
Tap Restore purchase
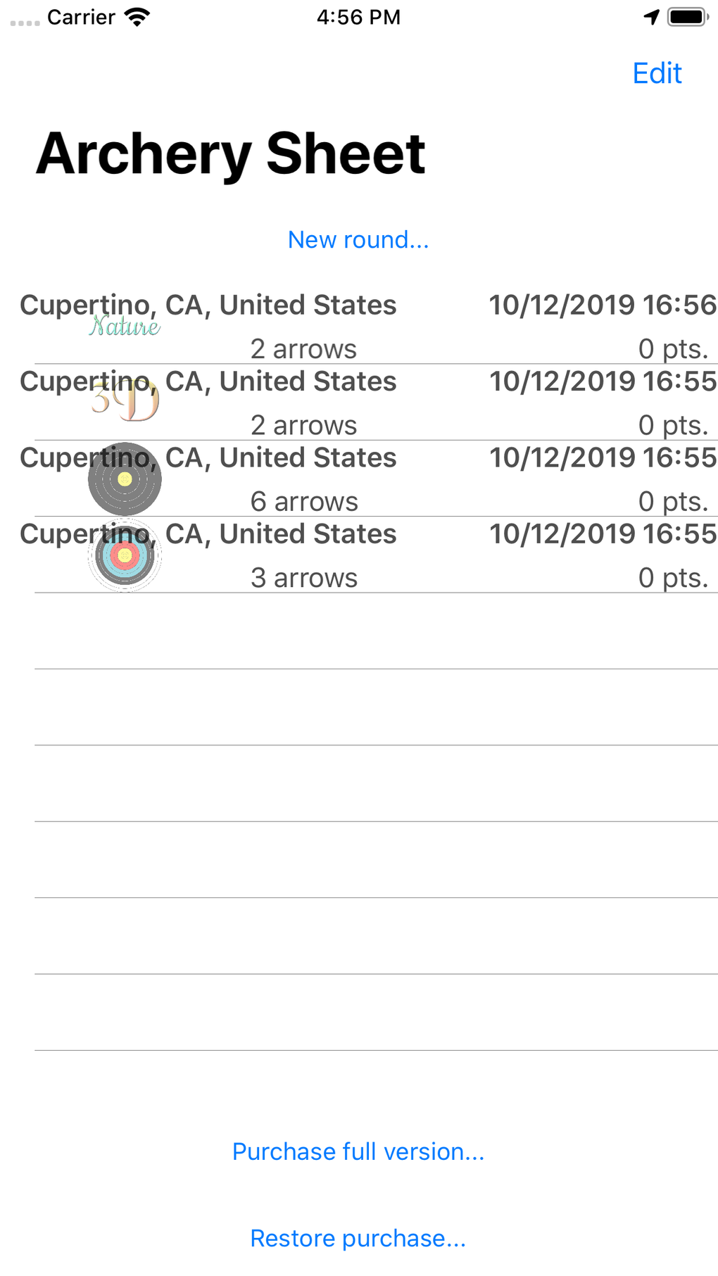358,1238
